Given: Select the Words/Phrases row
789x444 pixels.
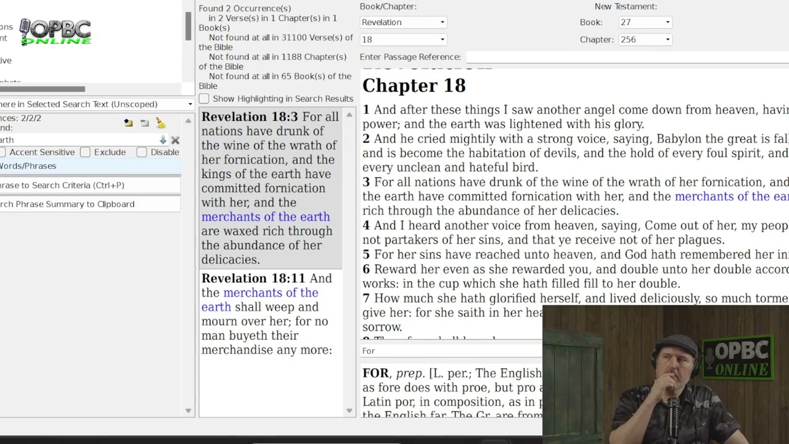Looking at the screenshot, I should coord(90,166).
